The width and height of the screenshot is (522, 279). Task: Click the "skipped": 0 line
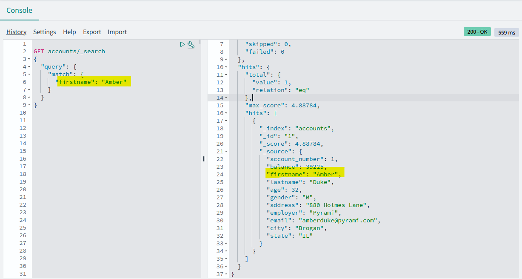click(x=268, y=44)
